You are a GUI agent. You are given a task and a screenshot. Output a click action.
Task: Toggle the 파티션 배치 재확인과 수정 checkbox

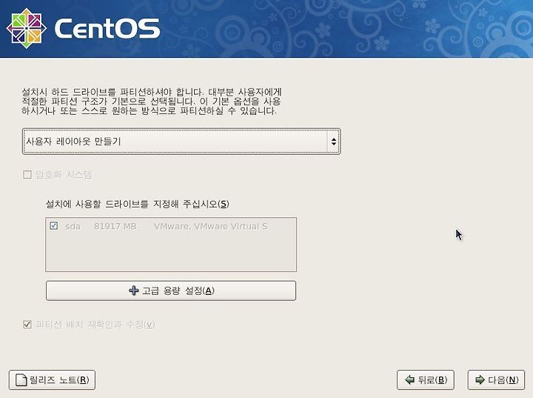pos(27,325)
